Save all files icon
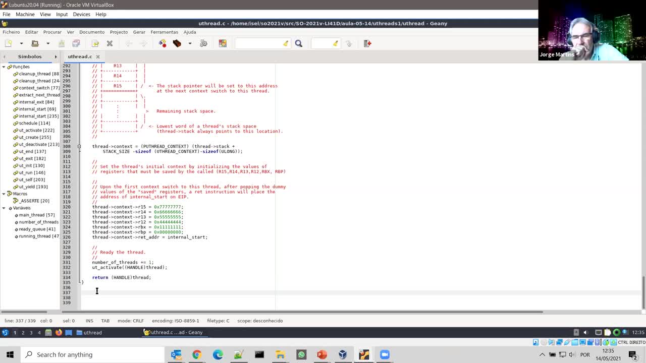This screenshot has height=363, width=646. click(x=76, y=43)
